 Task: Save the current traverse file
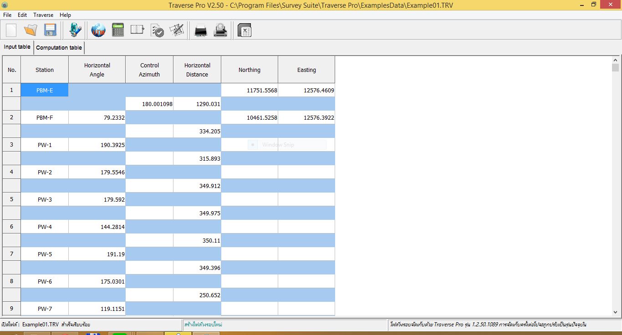pyautogui.click(x=50, y=30)
